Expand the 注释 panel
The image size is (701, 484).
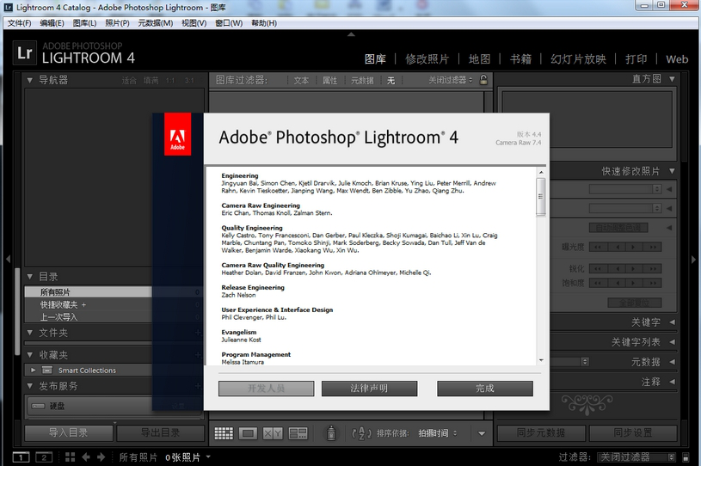coord(672,382)
